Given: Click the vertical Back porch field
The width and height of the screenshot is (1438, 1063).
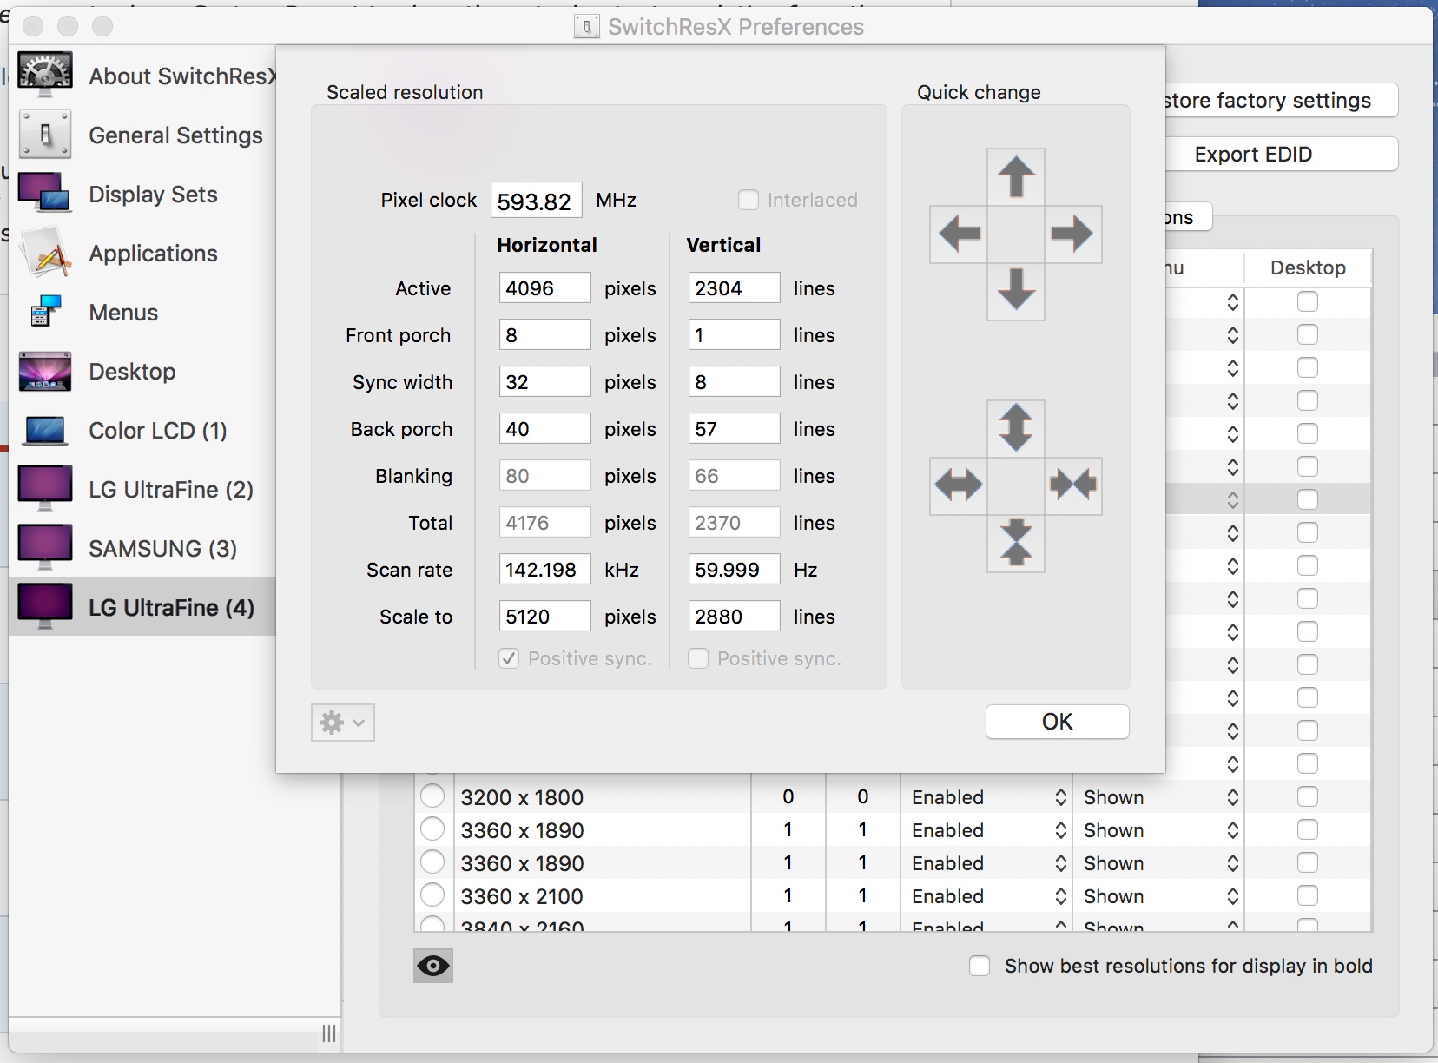Looking at the screenshot, I should pyautogui.click(x=734, y=428).
